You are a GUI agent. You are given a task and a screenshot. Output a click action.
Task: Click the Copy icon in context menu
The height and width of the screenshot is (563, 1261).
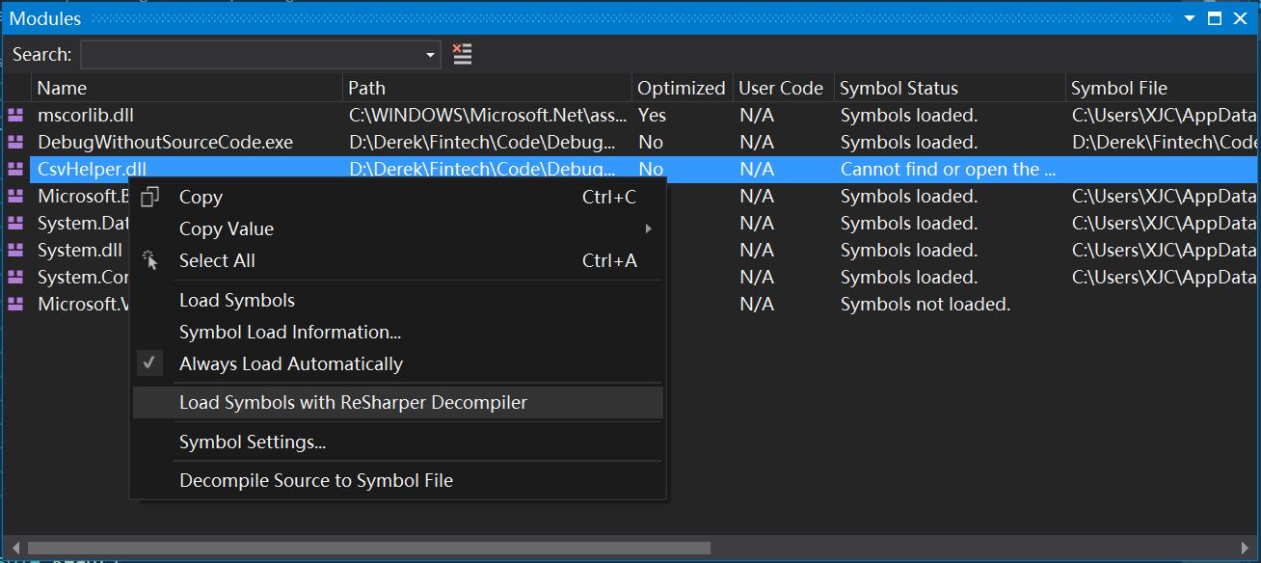pos(149,197)
